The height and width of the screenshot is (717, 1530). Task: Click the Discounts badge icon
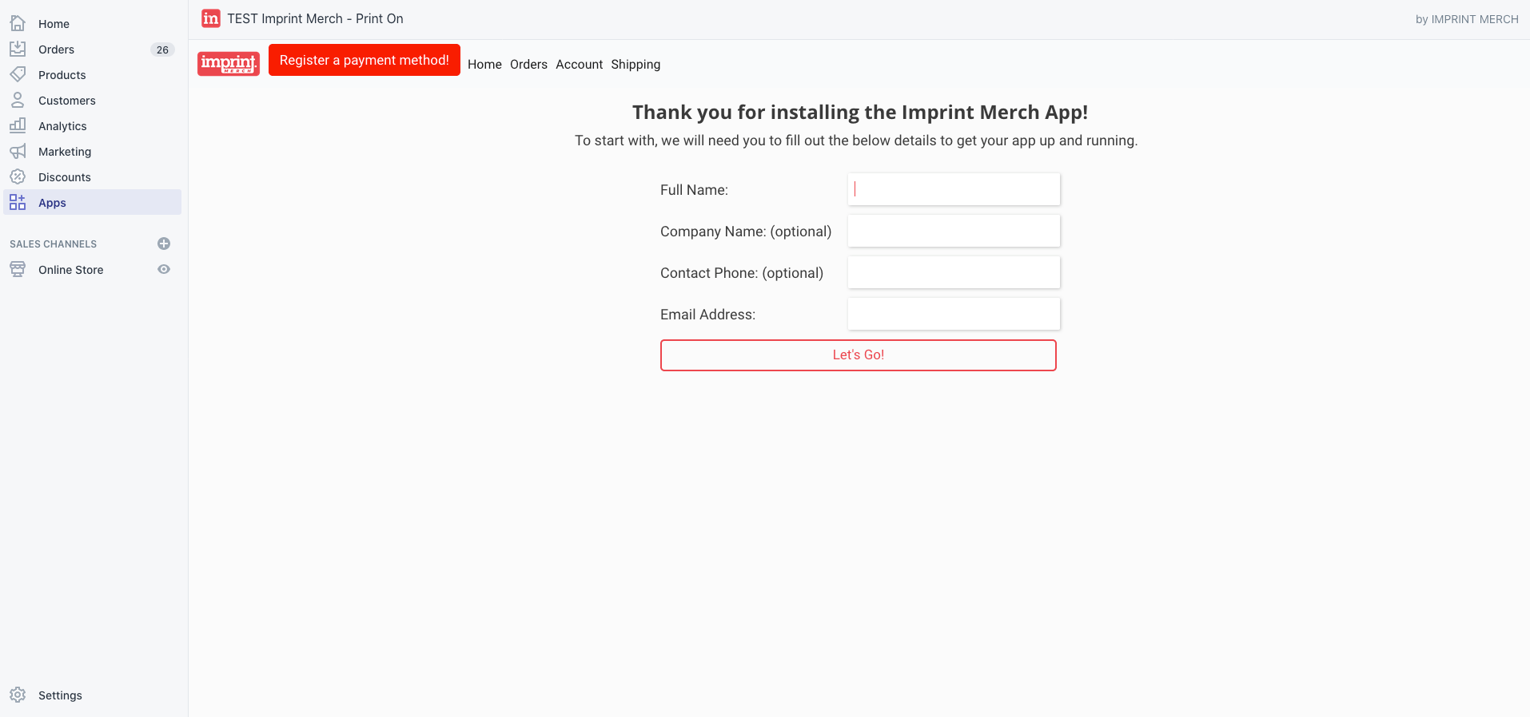click(18, 177)
